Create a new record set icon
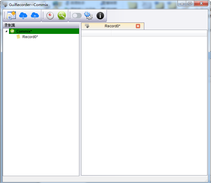This screenshot has width=211, height=183. (11, 16)
